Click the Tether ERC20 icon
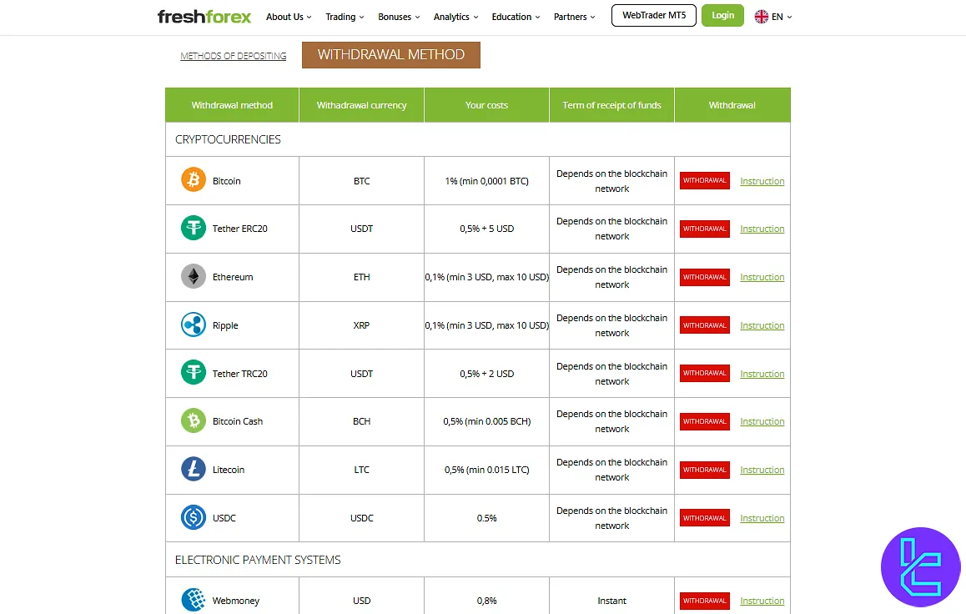Screen dimensions: 966x614 coord(193,229)
